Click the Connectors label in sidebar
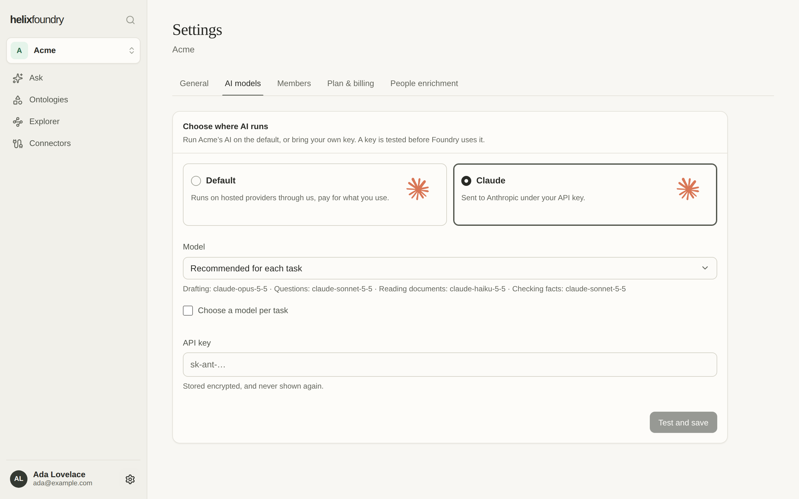 (50, 143)
